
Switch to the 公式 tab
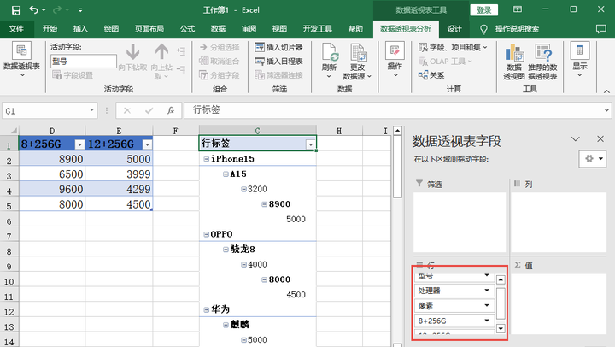tap(187, 29)
